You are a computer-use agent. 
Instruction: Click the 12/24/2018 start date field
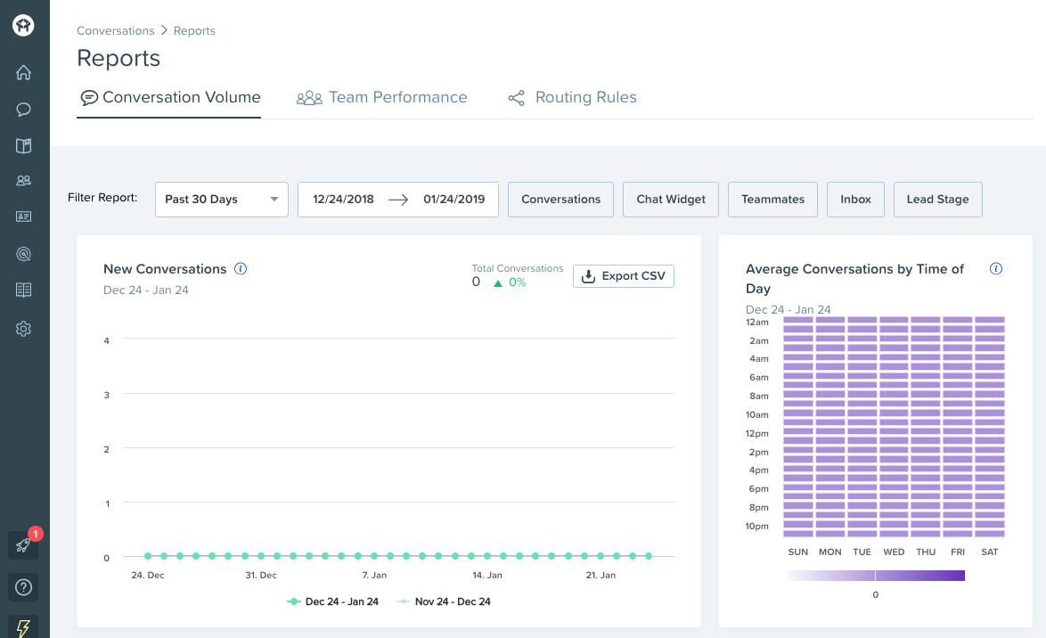[x=343, y=200]
